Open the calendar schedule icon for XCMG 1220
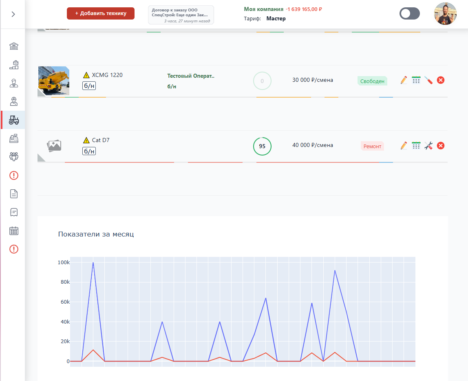This screenshot has width=468, height=381. [416, 80]
